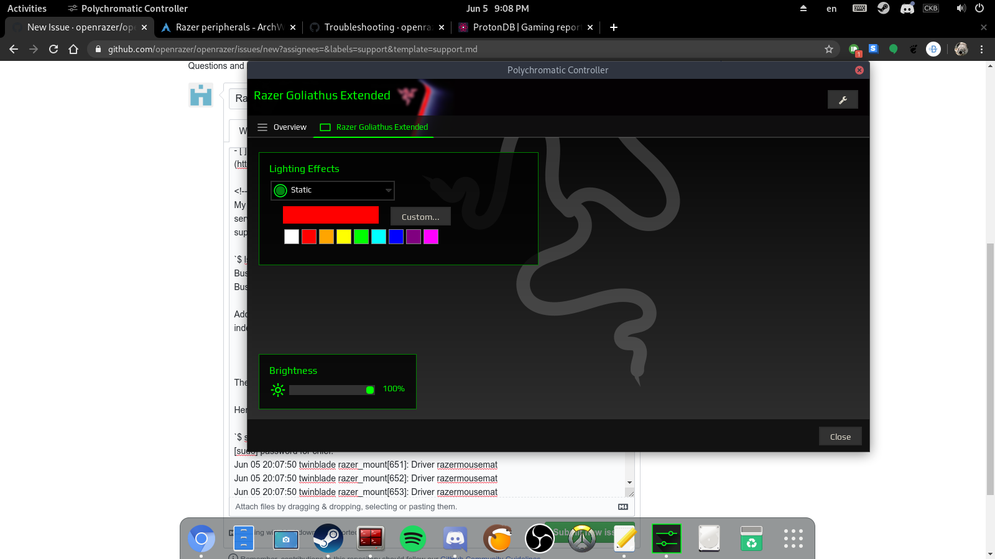Pick the white color swatch
The height and width of the screenshot is (559, 995).
[292, 237]
